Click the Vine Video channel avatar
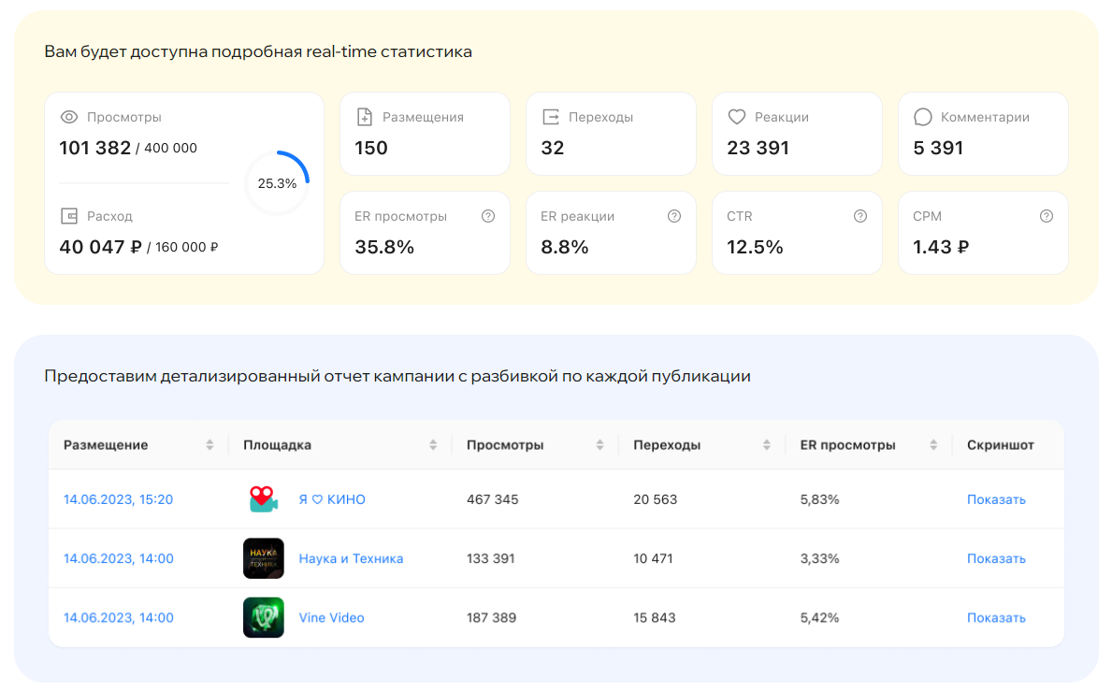Viewport: 1112px width, 691px height. (x=263, y=617)
